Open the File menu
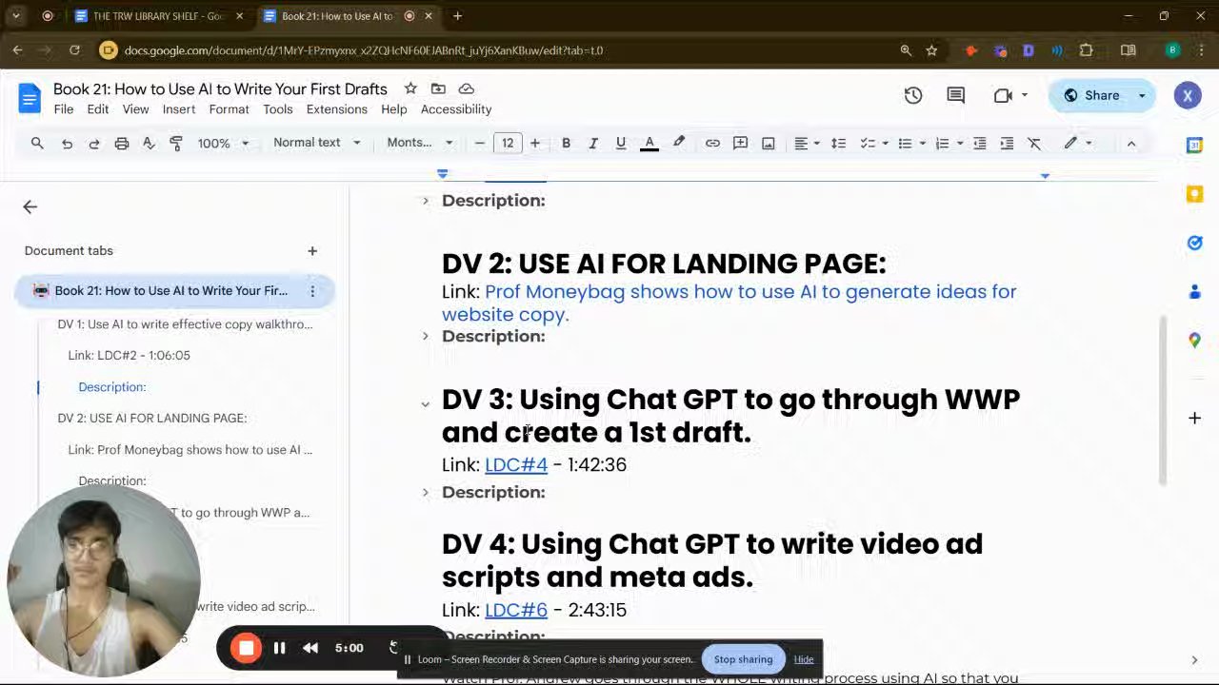Image resolution: width=1219 pixels, height=685 pixels. [64, 109]
